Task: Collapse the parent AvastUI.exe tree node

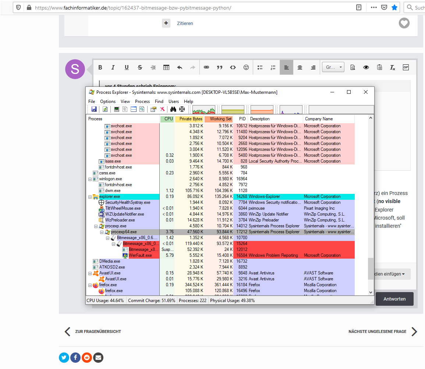Action: [x=90, y=273]
